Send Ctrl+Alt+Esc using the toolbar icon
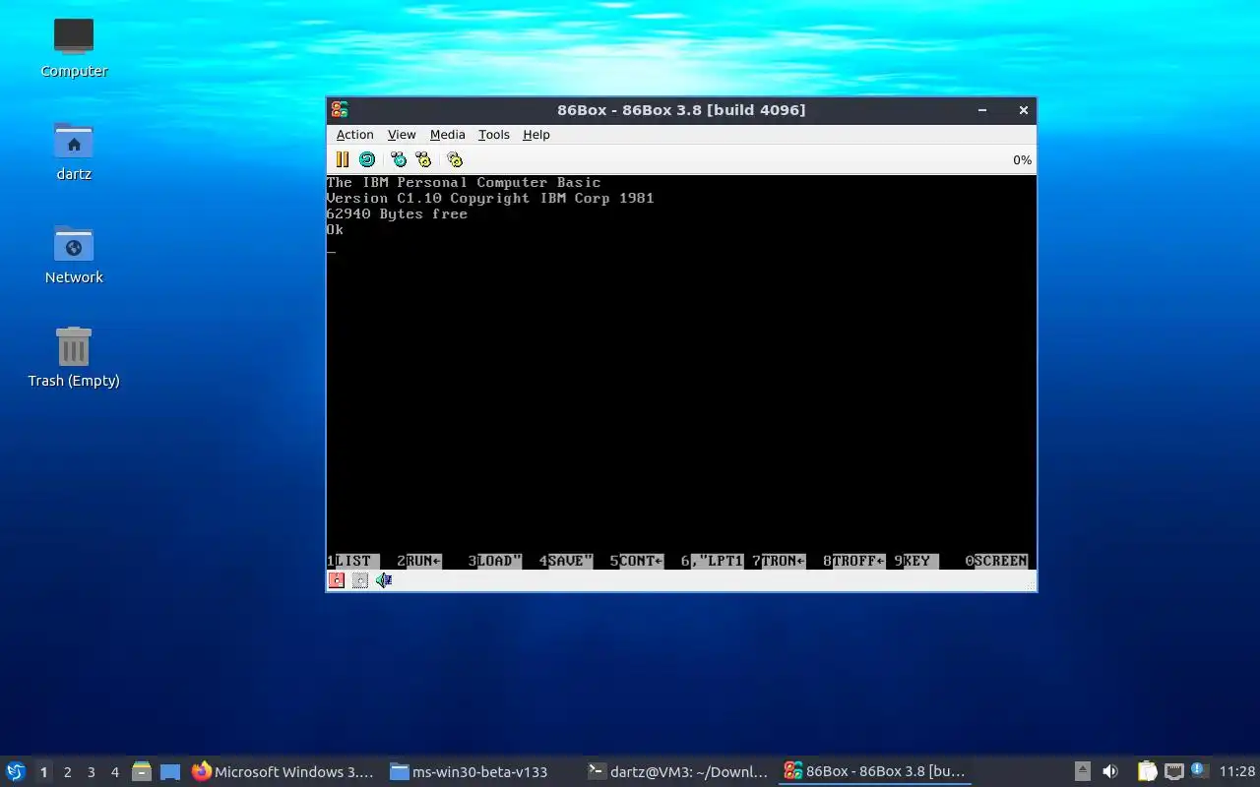The width and height of the screenshot is (1260, 787). (423, 159)
